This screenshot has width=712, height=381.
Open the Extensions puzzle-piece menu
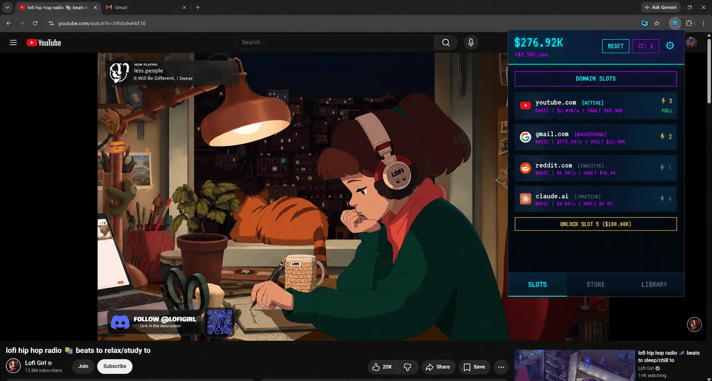pyautogui.click(x=689, y=23)
